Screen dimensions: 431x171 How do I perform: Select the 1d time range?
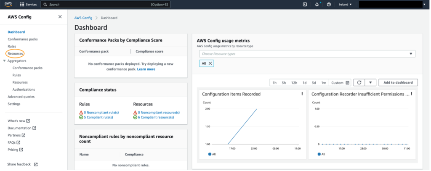coord(305,83)
